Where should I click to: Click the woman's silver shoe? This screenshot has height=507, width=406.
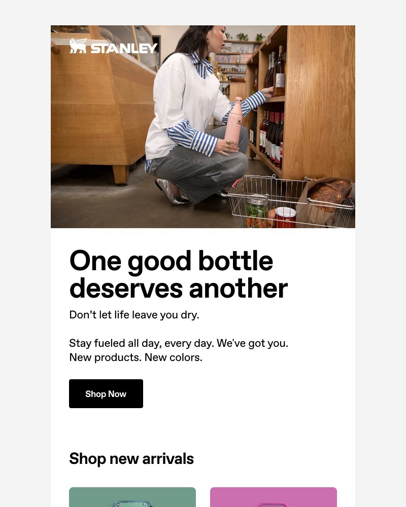(x=171, y=193)
